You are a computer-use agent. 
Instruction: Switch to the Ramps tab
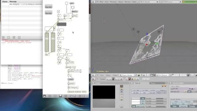(157, 83)
